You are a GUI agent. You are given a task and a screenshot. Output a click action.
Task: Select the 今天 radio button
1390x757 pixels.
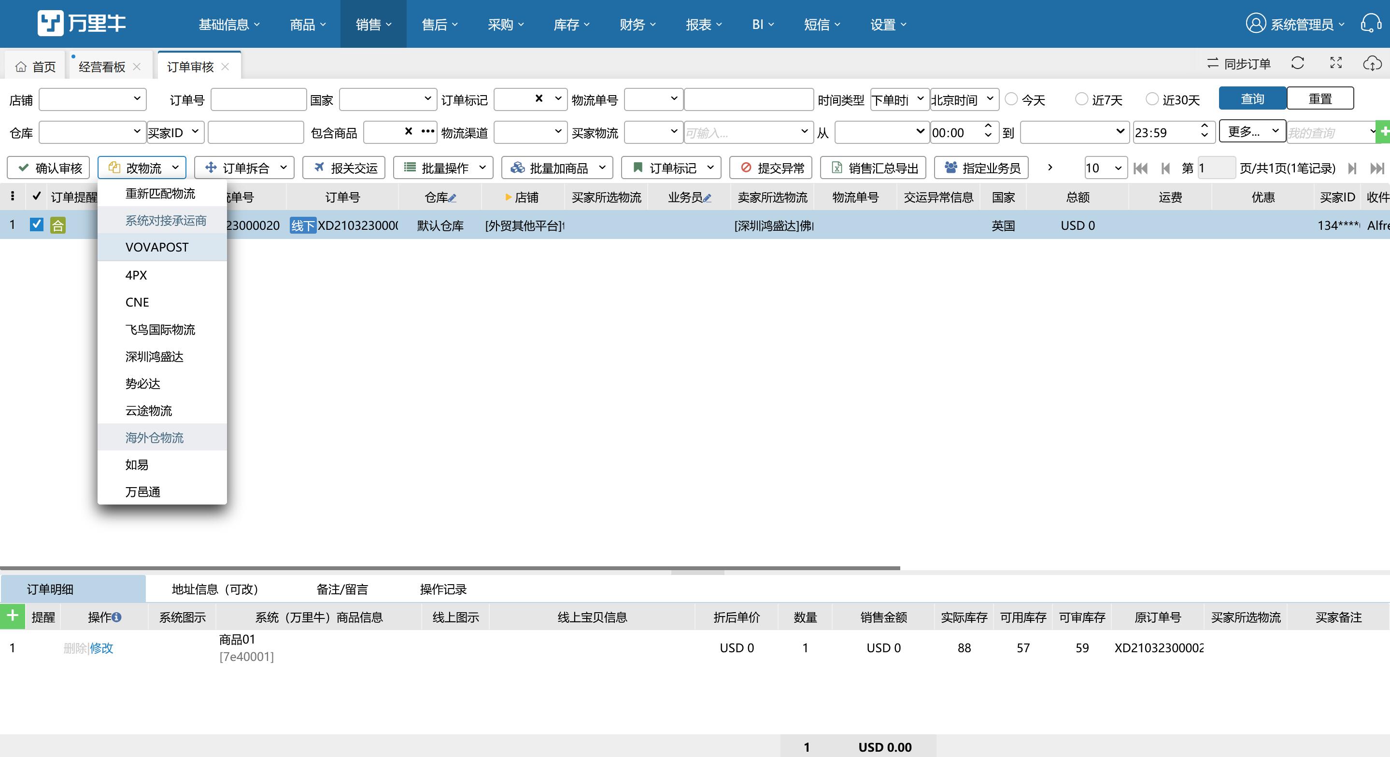pos(1012,98)
